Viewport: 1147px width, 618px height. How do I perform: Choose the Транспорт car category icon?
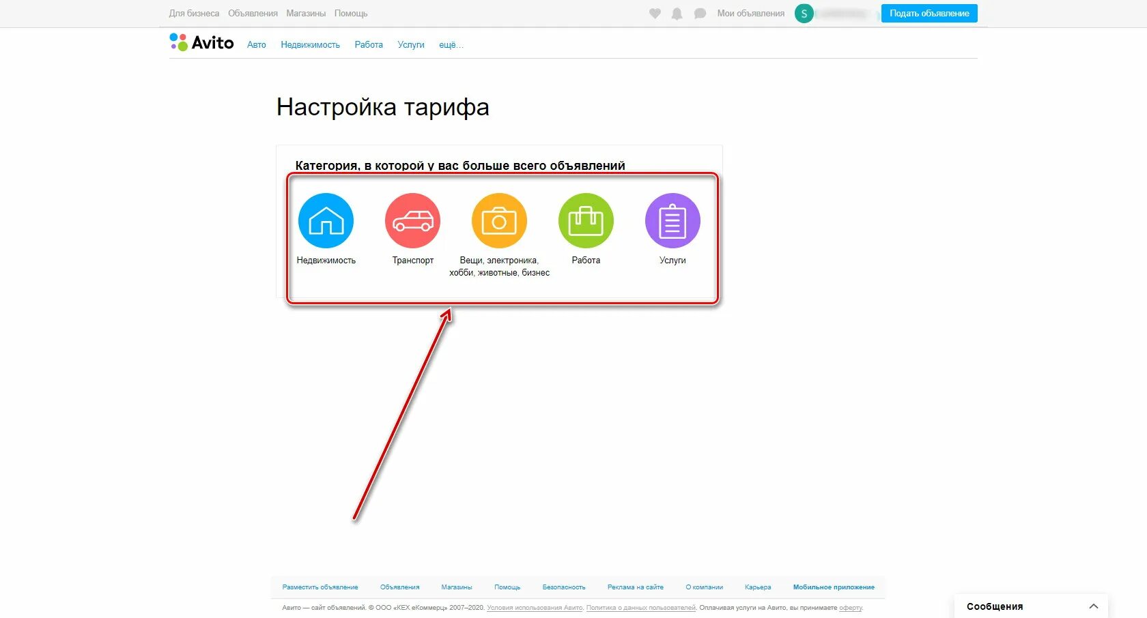click(413, 220)
